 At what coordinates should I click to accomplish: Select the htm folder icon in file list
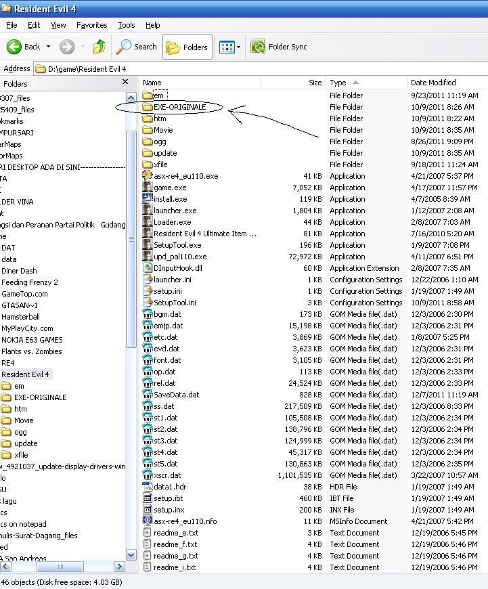tap(148, 118)
